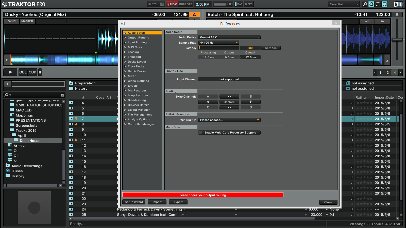Enable Multi-Core Processor Support checkbox
406x228 pixels.
[x=200, y=132]
